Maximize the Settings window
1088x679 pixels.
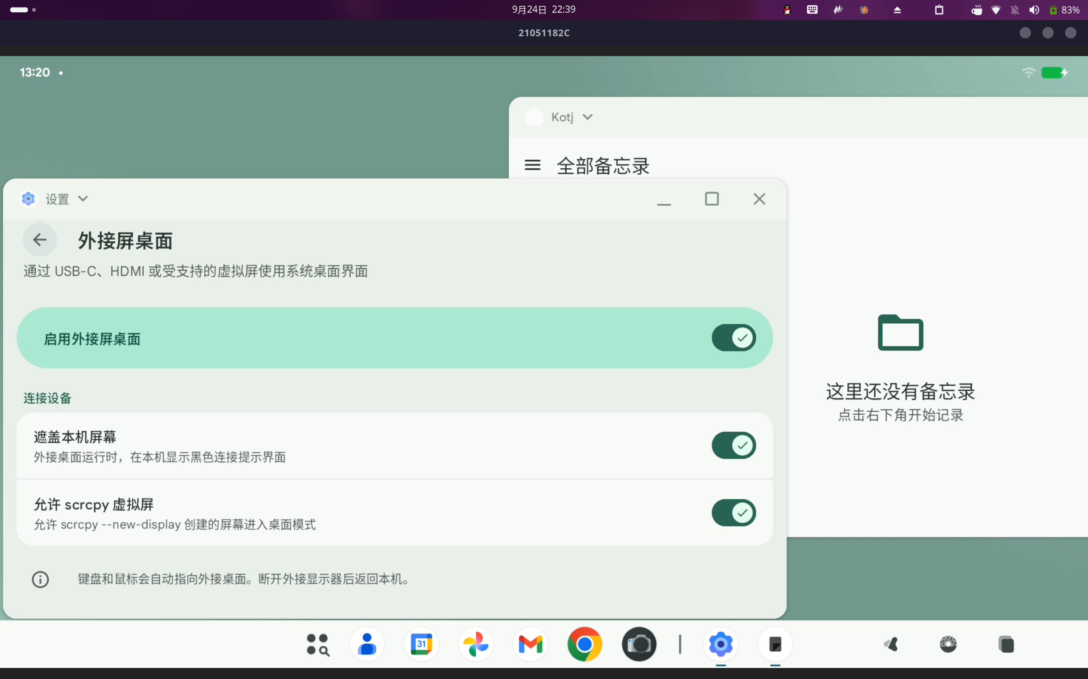(712, 199)
